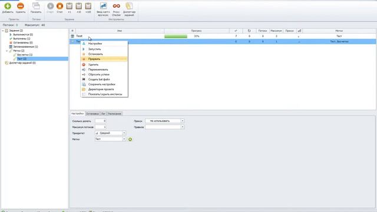Click the green add-label button beside Метки
This screenshot has width=377, height=212.
(x=130, y=139)
